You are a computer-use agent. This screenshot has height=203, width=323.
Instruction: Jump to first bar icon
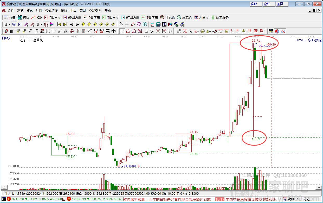coord(59,24)
